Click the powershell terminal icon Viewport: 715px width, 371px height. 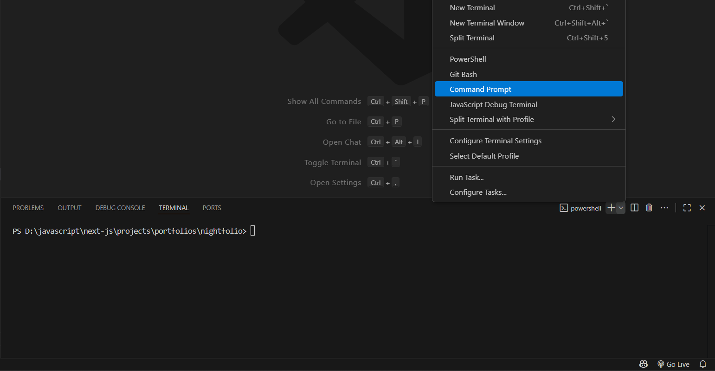(x=564, y=208)
